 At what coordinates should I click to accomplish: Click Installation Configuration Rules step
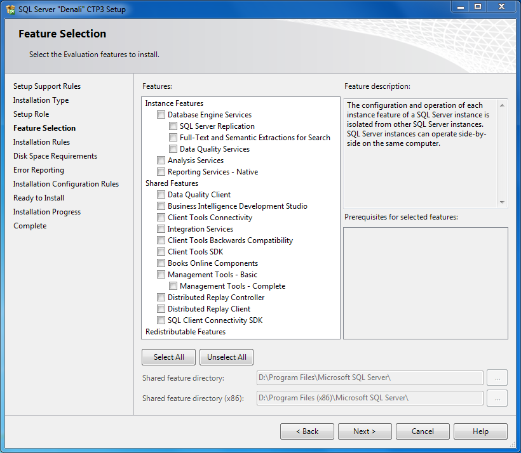pyautogui.click(x=66, y=184)
